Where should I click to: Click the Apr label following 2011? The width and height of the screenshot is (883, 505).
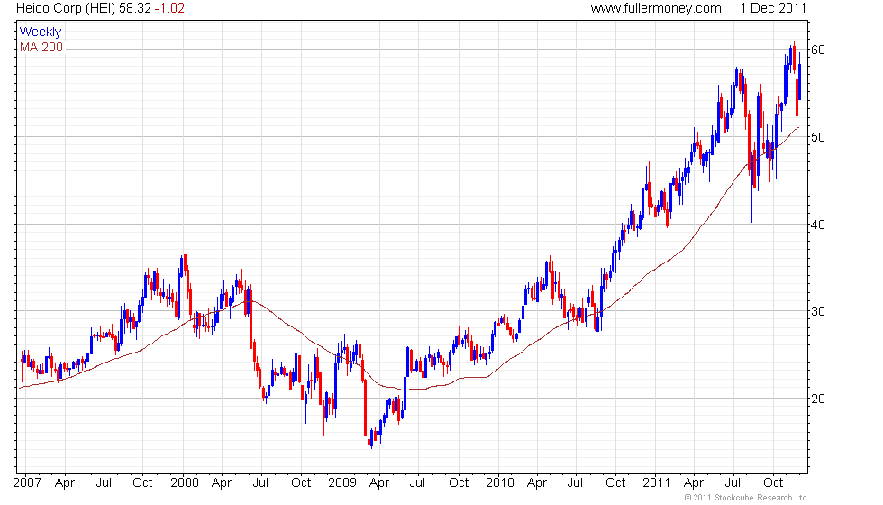(x=693, y=483)
